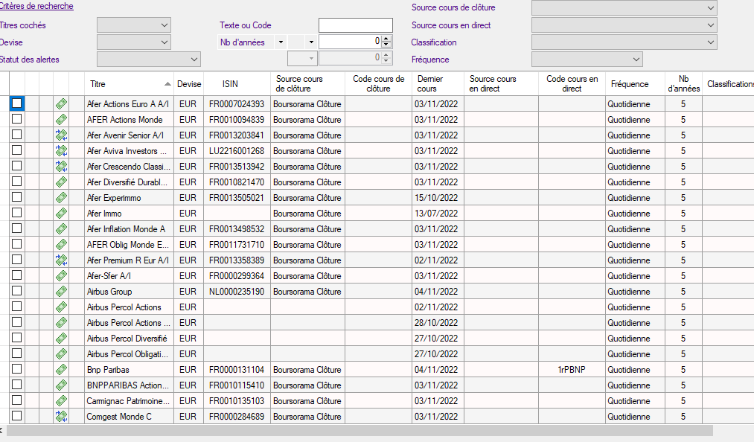This screenshot has width=754, height=442.
Task: Click the security icon beside Airbus Group
Action: (x=61, y=292)
